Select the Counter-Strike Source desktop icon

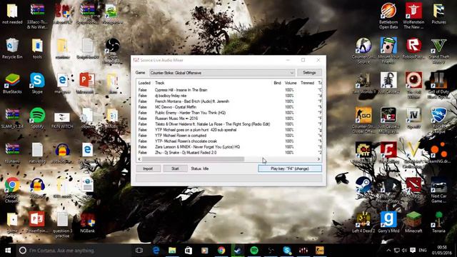[x=363, y=51]
